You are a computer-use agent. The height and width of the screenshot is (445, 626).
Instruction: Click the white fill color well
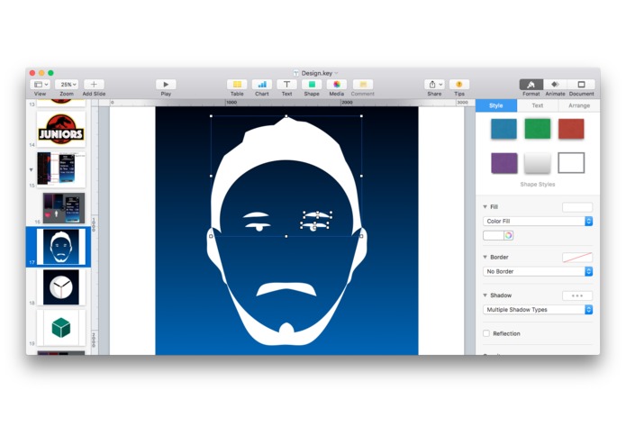(x=494, y=235)
